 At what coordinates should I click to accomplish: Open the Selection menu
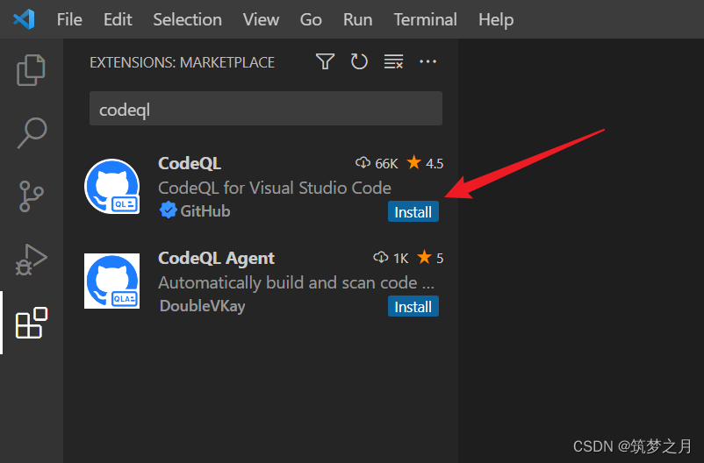coord(187,19)
